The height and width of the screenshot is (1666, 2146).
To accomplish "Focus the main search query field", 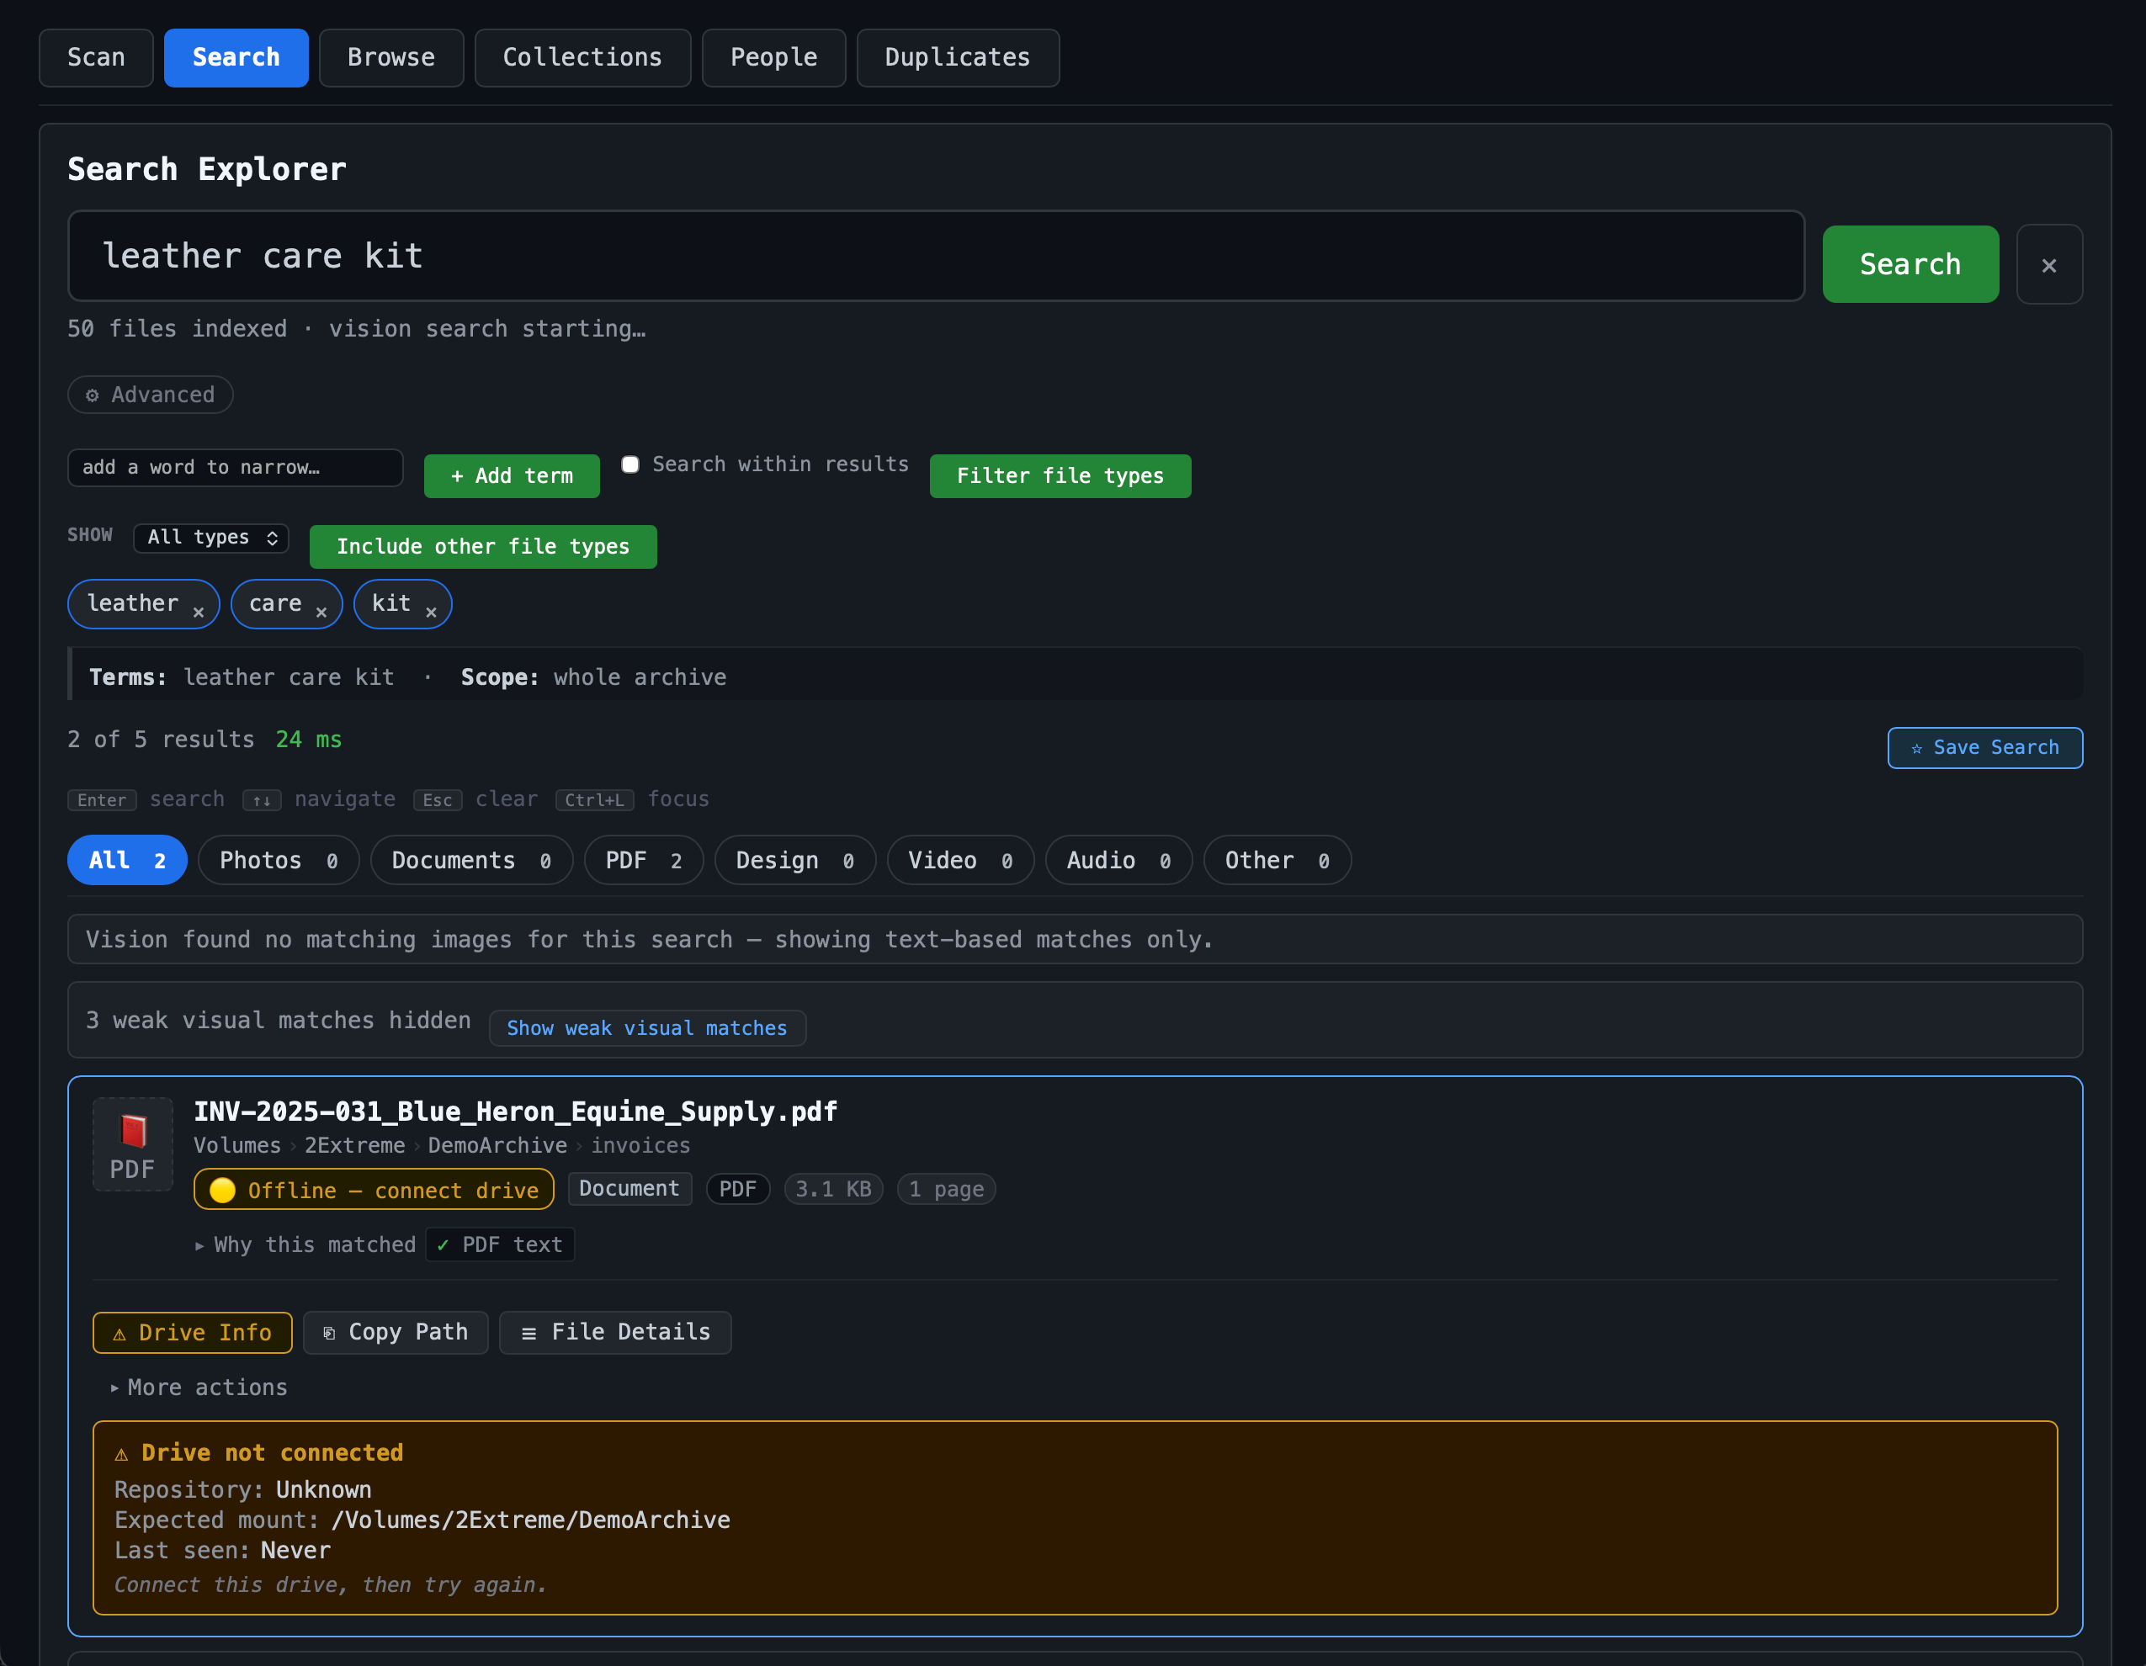I will tap(937, 257).
